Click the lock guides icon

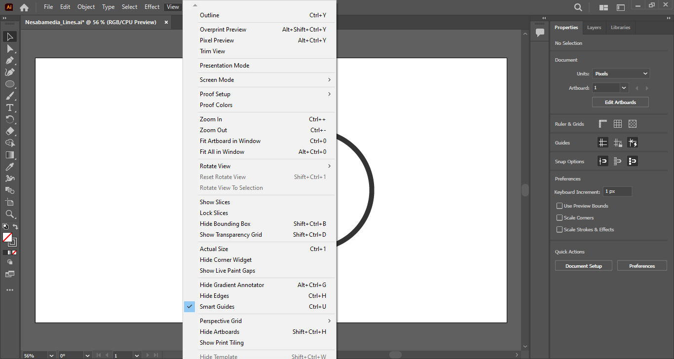click(x=618, y=143)
